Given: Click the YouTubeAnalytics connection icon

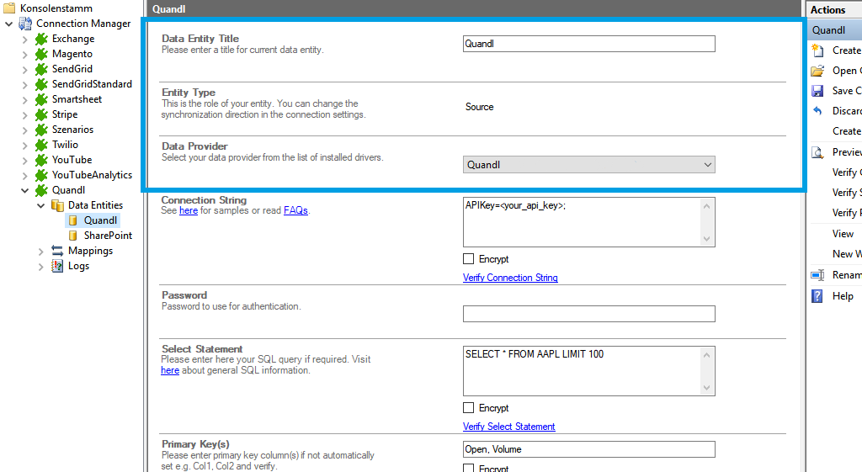Looking at the screenshot, I should tap(41, 175).
